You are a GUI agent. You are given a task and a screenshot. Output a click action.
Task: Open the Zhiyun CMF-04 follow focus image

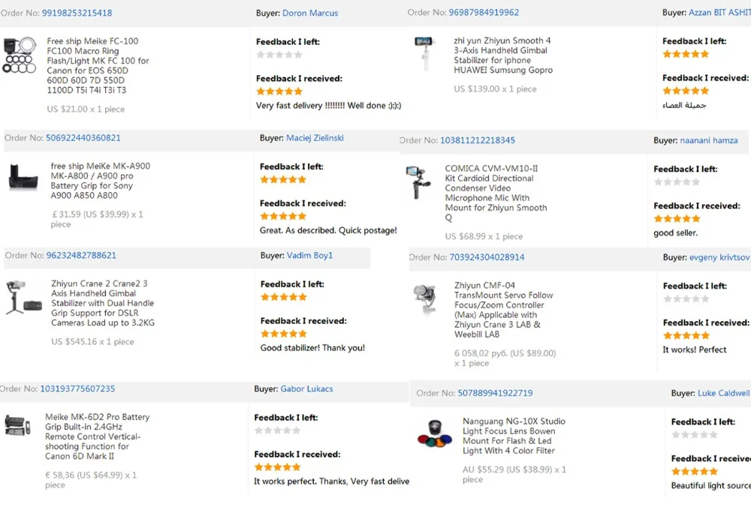point(425,299)
